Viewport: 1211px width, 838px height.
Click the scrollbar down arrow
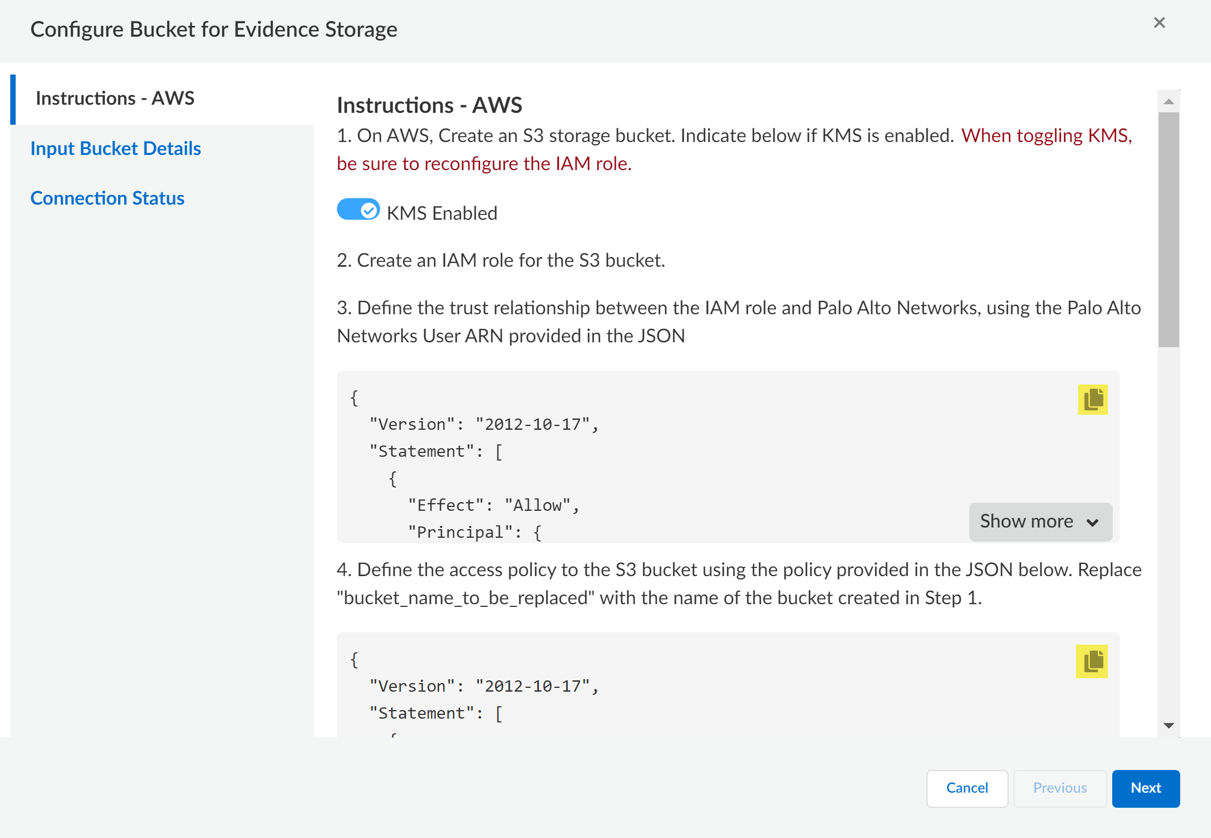1168,725
